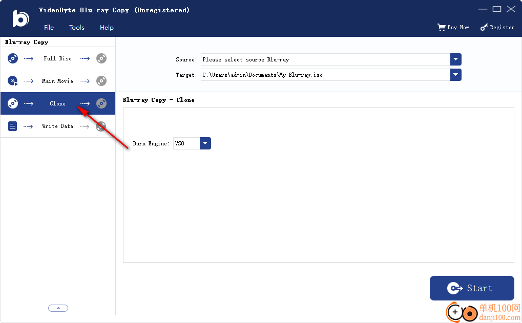Select Write Data mode

tap(57, 126)
